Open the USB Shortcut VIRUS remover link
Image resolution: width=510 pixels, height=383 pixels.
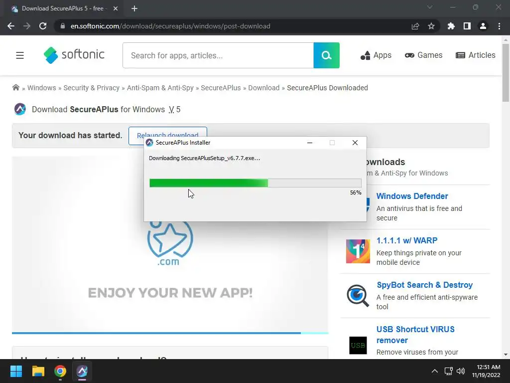click(415, 335)
